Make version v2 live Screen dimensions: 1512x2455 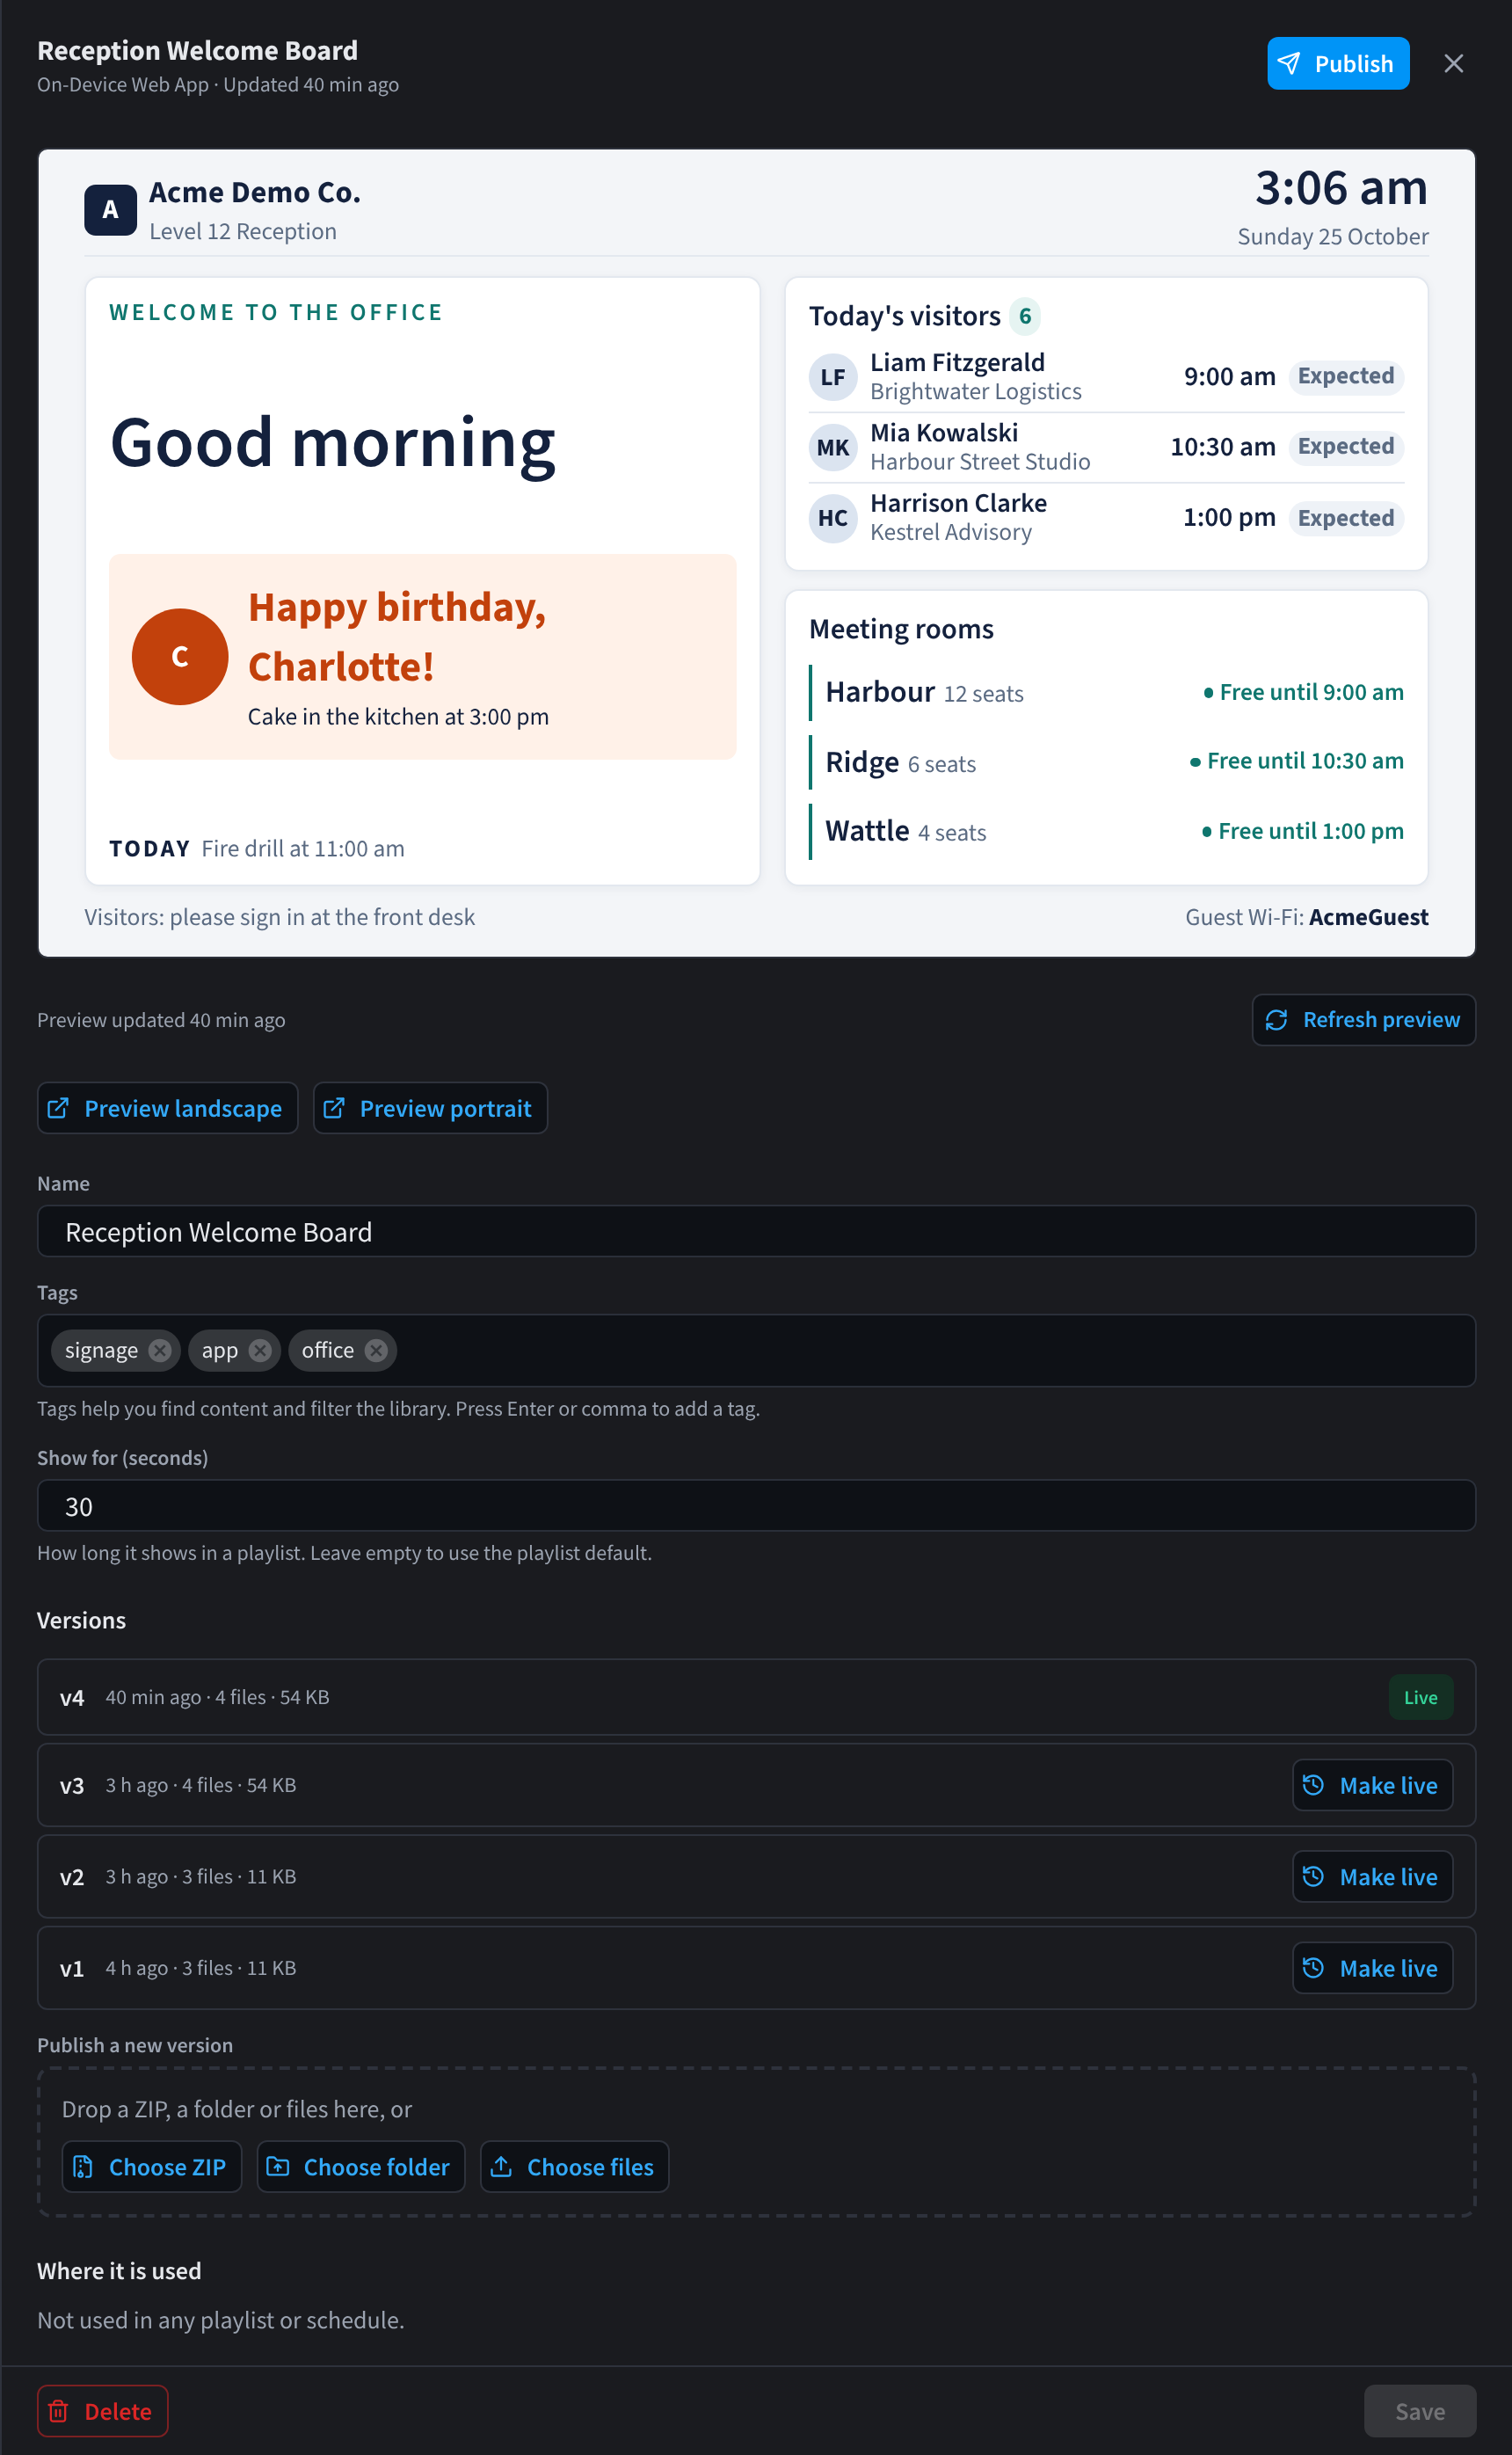1372,1877
